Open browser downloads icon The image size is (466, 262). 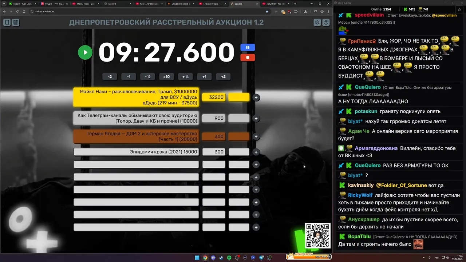[x=305, y=11]
